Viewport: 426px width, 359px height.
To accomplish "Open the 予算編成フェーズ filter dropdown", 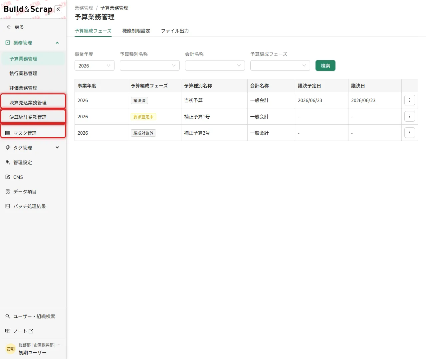I will point(280,65).
